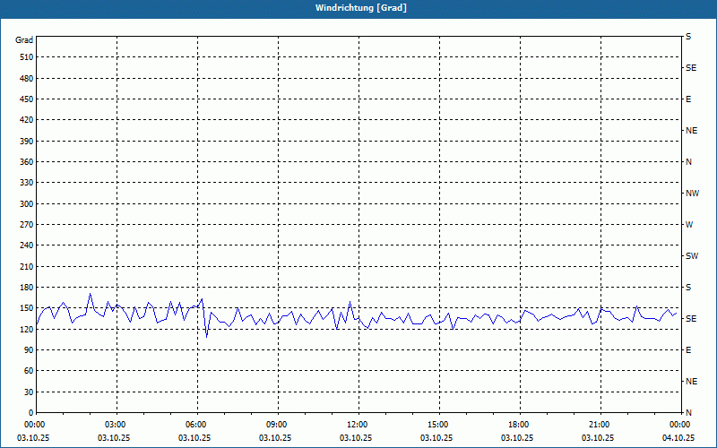
Task: Click the 420 degree axis label
Action: (27, 120)
